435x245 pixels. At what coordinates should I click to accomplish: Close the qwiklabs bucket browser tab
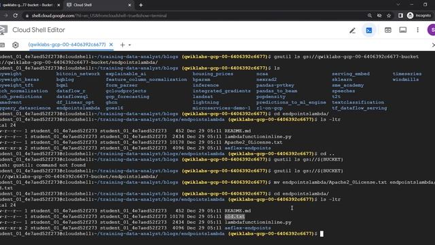point(58,5)
